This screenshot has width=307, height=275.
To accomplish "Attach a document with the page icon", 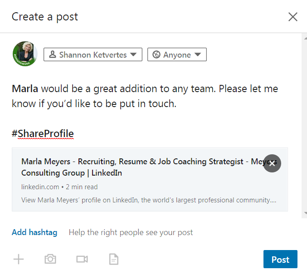I will pyautogui.click(x=114, y=259).
